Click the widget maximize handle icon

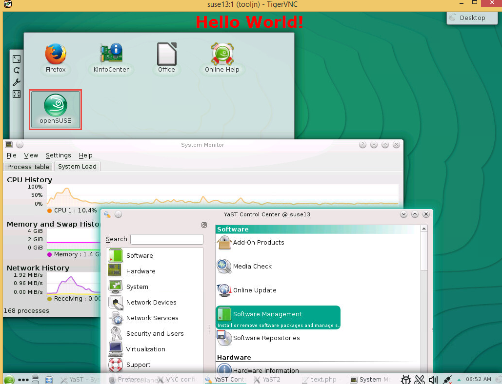(x=17, y=94)
